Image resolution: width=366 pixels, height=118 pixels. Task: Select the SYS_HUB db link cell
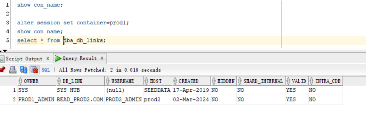[80, 90]
